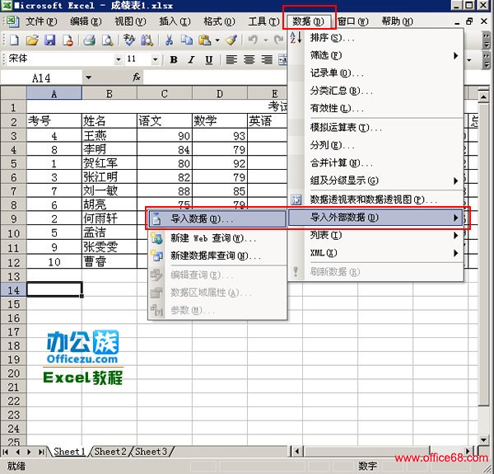This screenshot has height=474, width=494.
Task: Open the 视图 menu
Action: click(130, 21)
